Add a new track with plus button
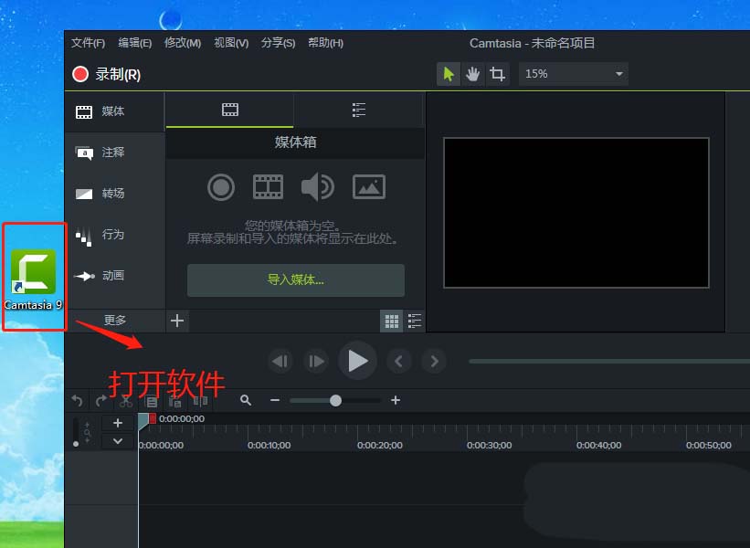The width and height of the screenshot is (750, 548). (x=118, y=423)
